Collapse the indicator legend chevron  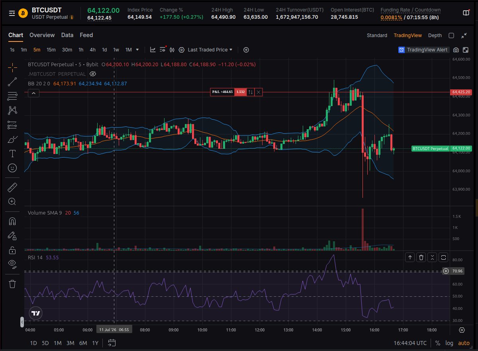34,93
